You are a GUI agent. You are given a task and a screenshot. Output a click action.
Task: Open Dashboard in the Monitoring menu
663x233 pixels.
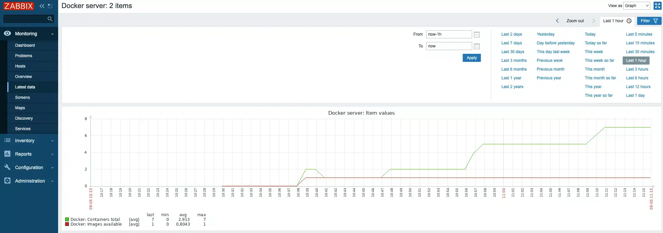[25, 45]
